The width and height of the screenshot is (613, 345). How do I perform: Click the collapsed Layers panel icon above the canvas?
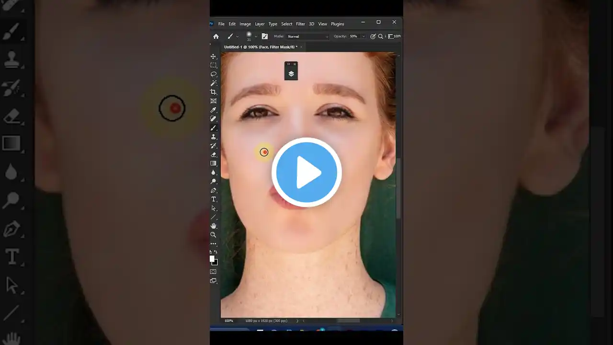click(x=291, y=73)
